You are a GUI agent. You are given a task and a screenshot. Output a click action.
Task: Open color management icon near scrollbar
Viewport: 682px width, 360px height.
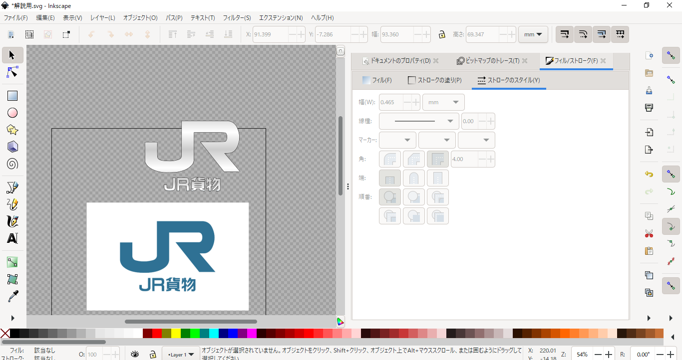point(340,322)
